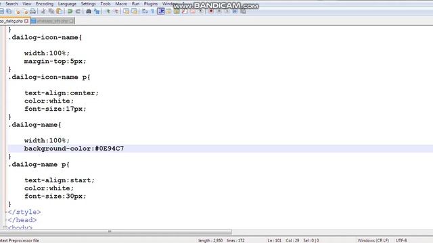Click the 'length : 2,950' status entry
The width and height of the screenshot is (433, 243).
[210, 240]
